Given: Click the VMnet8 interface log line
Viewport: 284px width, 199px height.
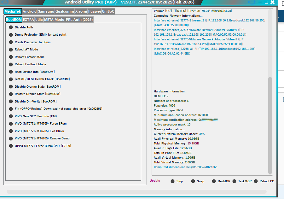Looking at the screenshot, I should (199, 42).
